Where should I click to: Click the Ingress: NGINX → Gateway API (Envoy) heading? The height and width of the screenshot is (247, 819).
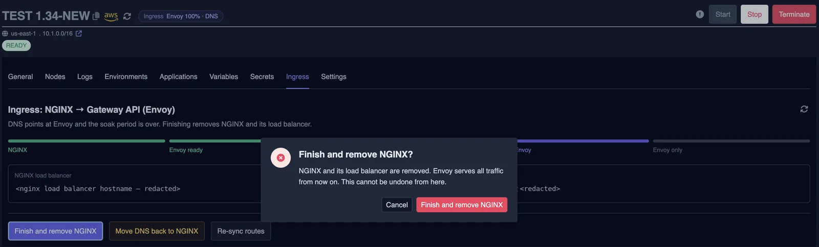click(92, 110)
